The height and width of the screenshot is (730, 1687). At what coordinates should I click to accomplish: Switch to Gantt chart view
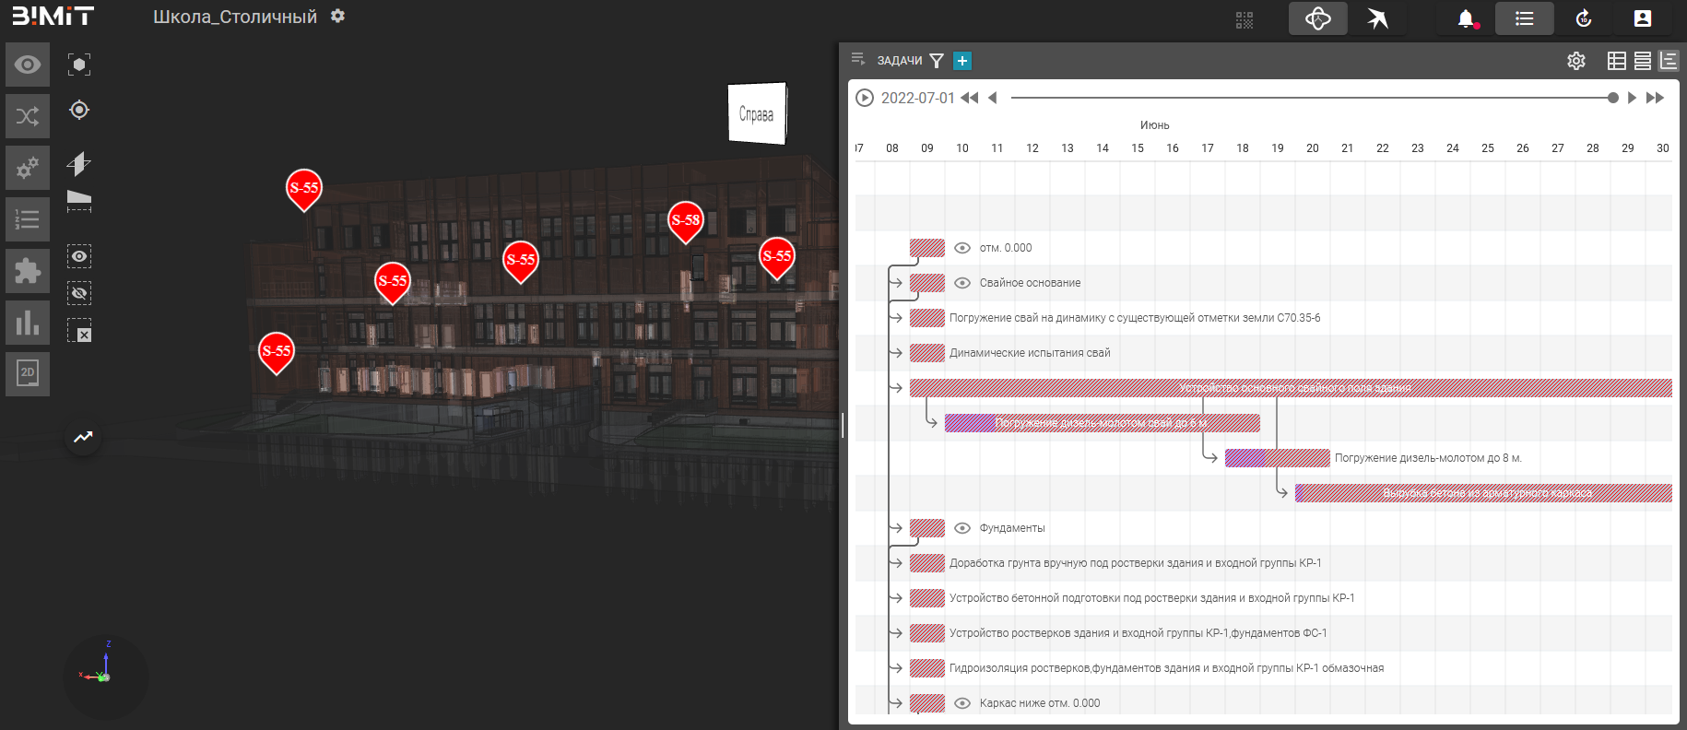(x=1669, y=61)
